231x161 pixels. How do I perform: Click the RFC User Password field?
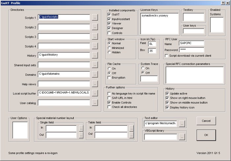click(x=192, y=50)
